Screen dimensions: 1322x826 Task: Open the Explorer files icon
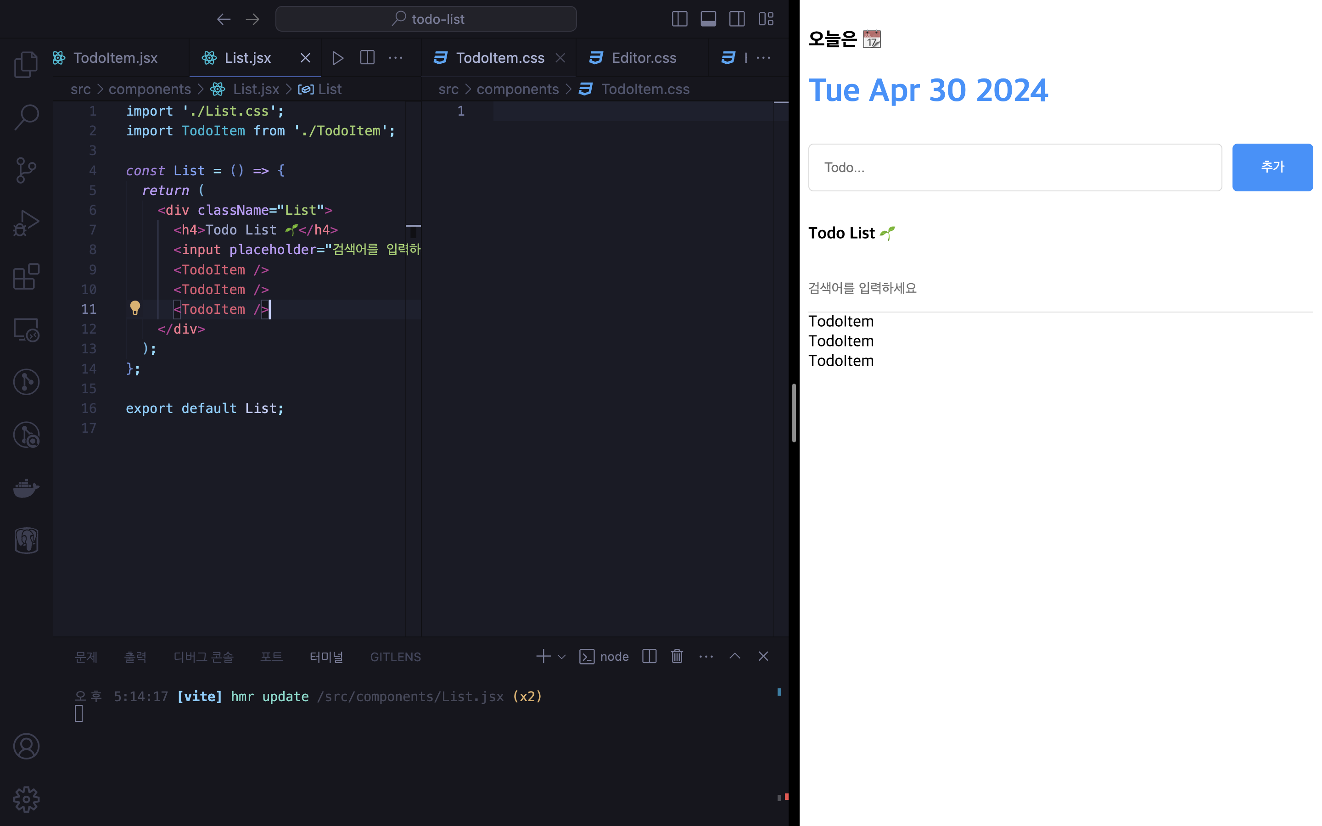(26, 64)
